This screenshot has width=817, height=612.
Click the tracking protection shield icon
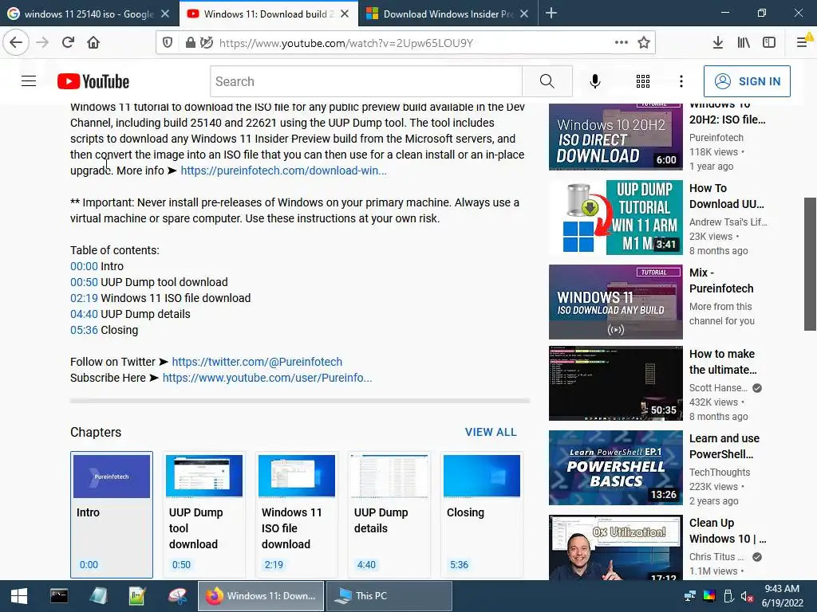point(168,43)
